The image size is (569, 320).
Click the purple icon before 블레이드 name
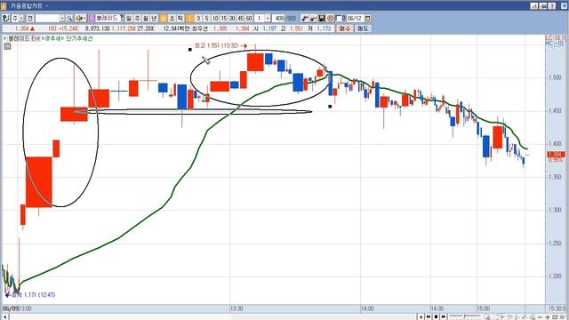(92, 18)
